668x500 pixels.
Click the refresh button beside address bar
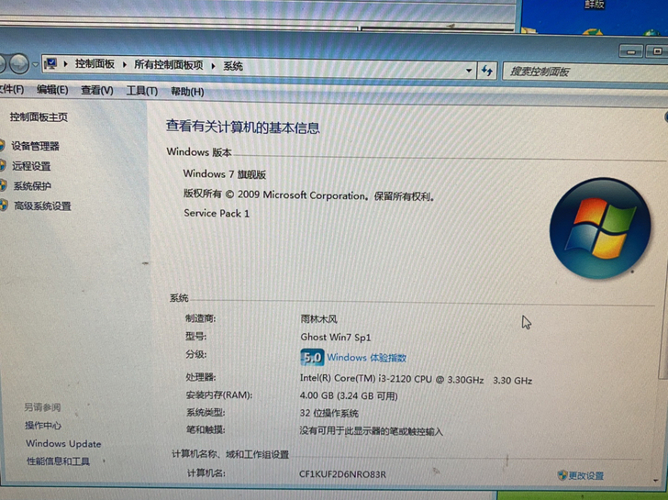(486, 71)
